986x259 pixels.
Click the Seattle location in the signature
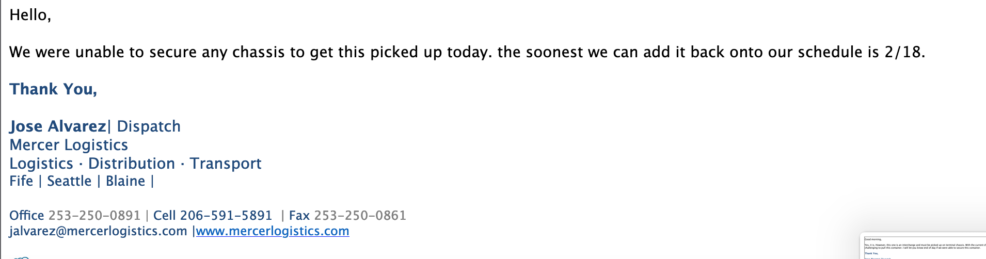tap(69, 181)
